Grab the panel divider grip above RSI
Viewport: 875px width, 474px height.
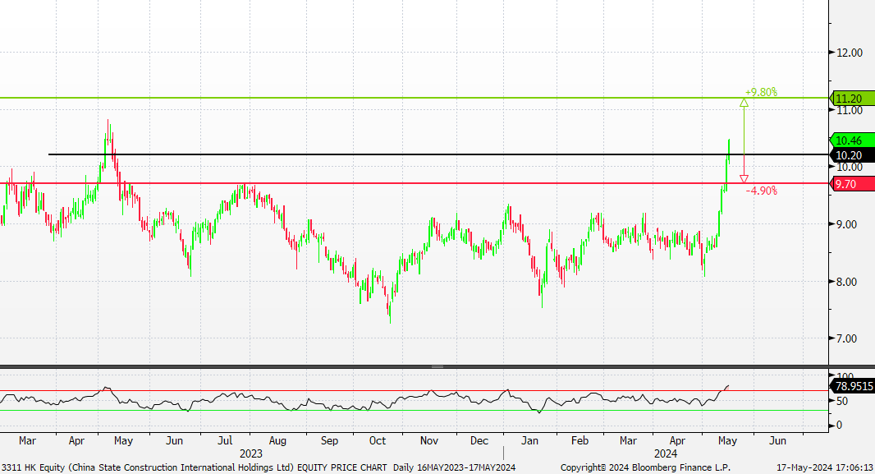(x=438, y=367)
